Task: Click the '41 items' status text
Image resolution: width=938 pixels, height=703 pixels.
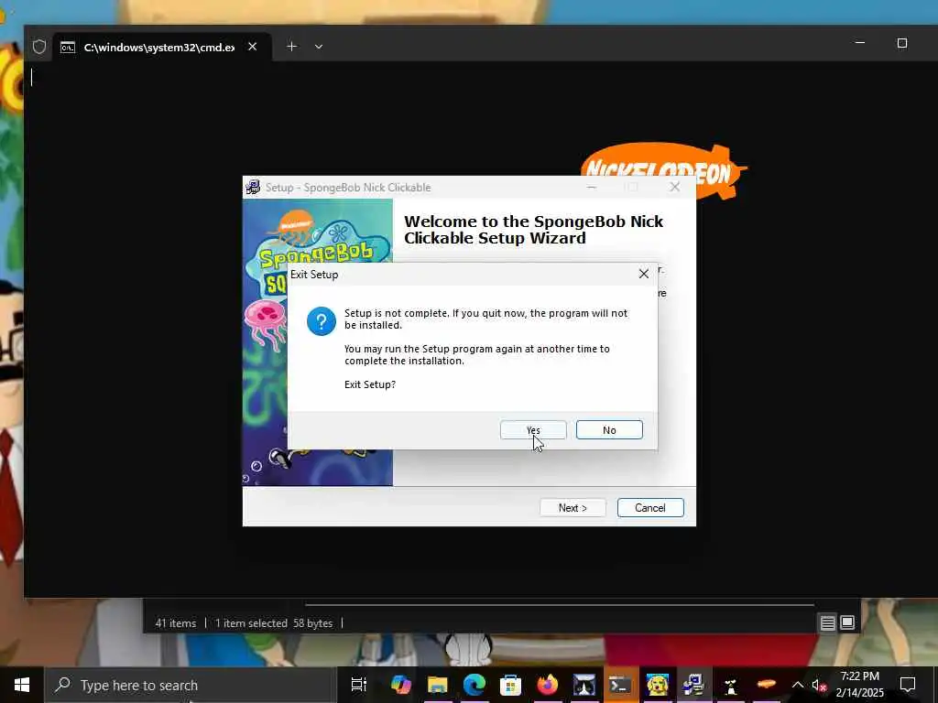Action: click(175, 622)
